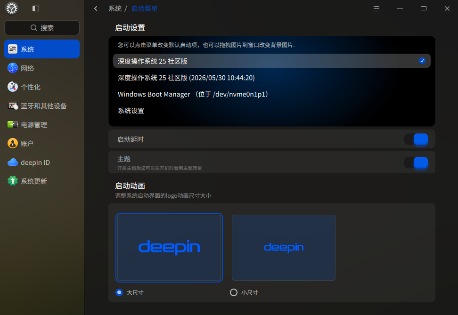This screenshot has height=315, width=458.
Task: Open the 个性化 settings label
Action: pos(31,87)
